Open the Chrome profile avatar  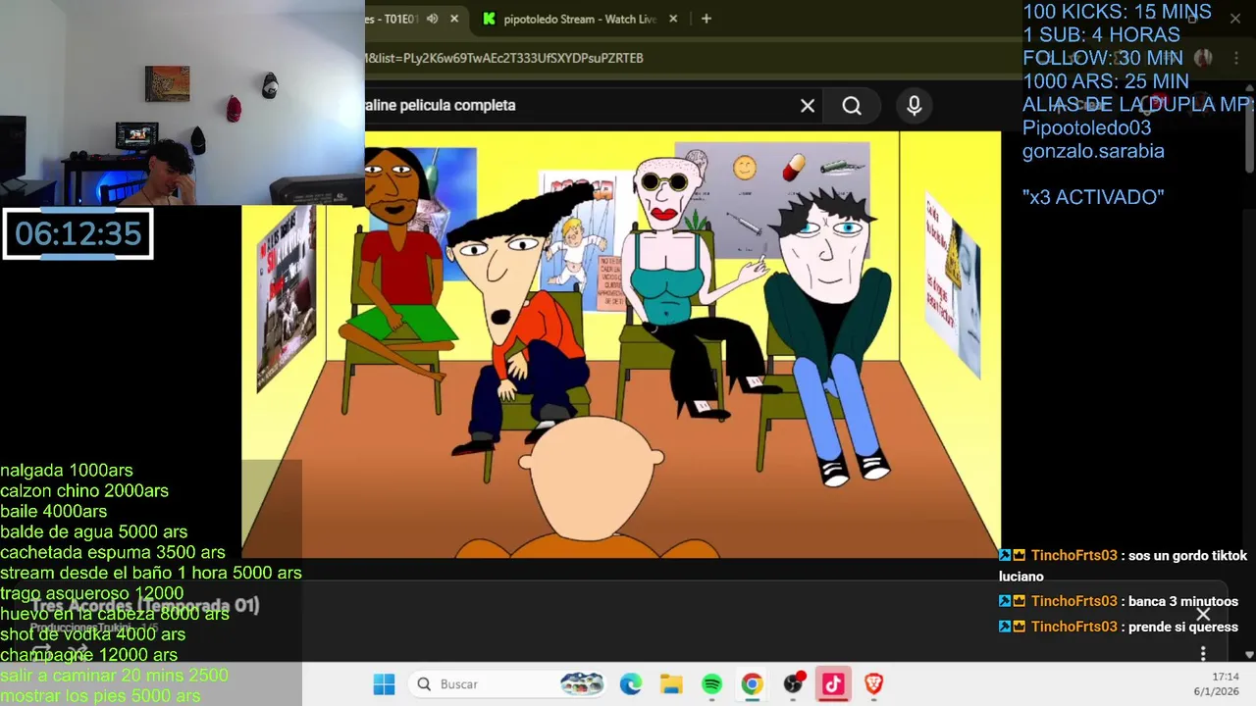[x=1204, y=58]
